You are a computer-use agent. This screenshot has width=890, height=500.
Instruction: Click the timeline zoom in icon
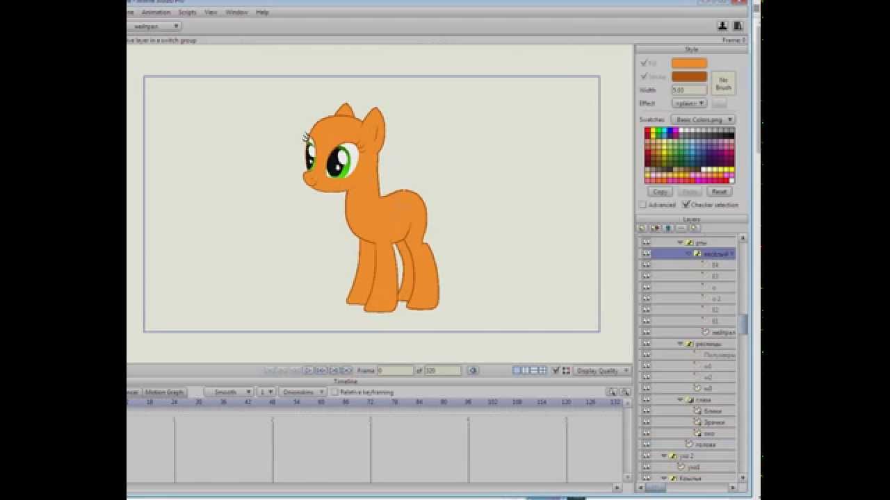pos(612,392)
